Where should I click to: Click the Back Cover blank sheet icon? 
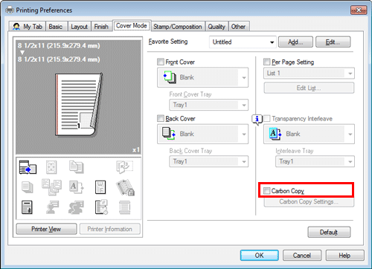[x=169, y=134]
